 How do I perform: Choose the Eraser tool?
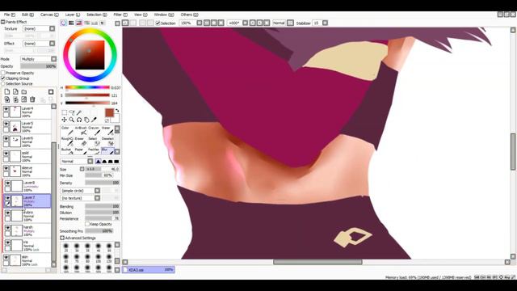(x=81, y=141)
